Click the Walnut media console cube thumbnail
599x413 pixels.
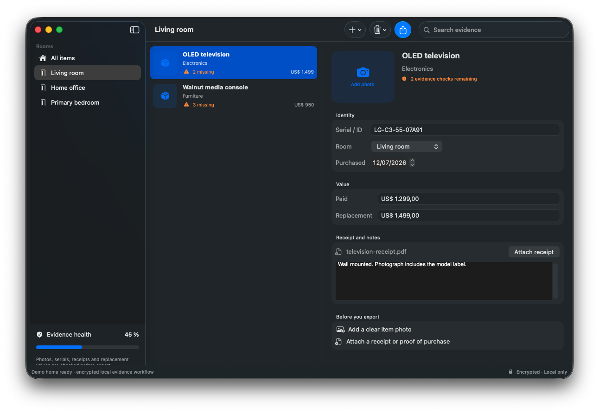tap(165, 96)
